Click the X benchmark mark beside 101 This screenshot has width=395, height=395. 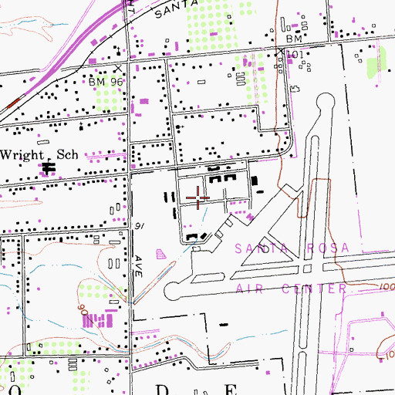(x=282, y=51)
